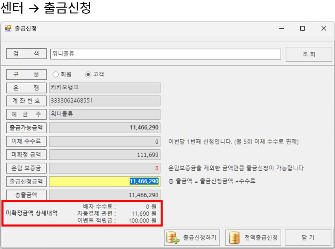The image size is (335, 249).
Task: Click the coin icon on 출금신청하기 button
Action: click(x=173, y=238)
